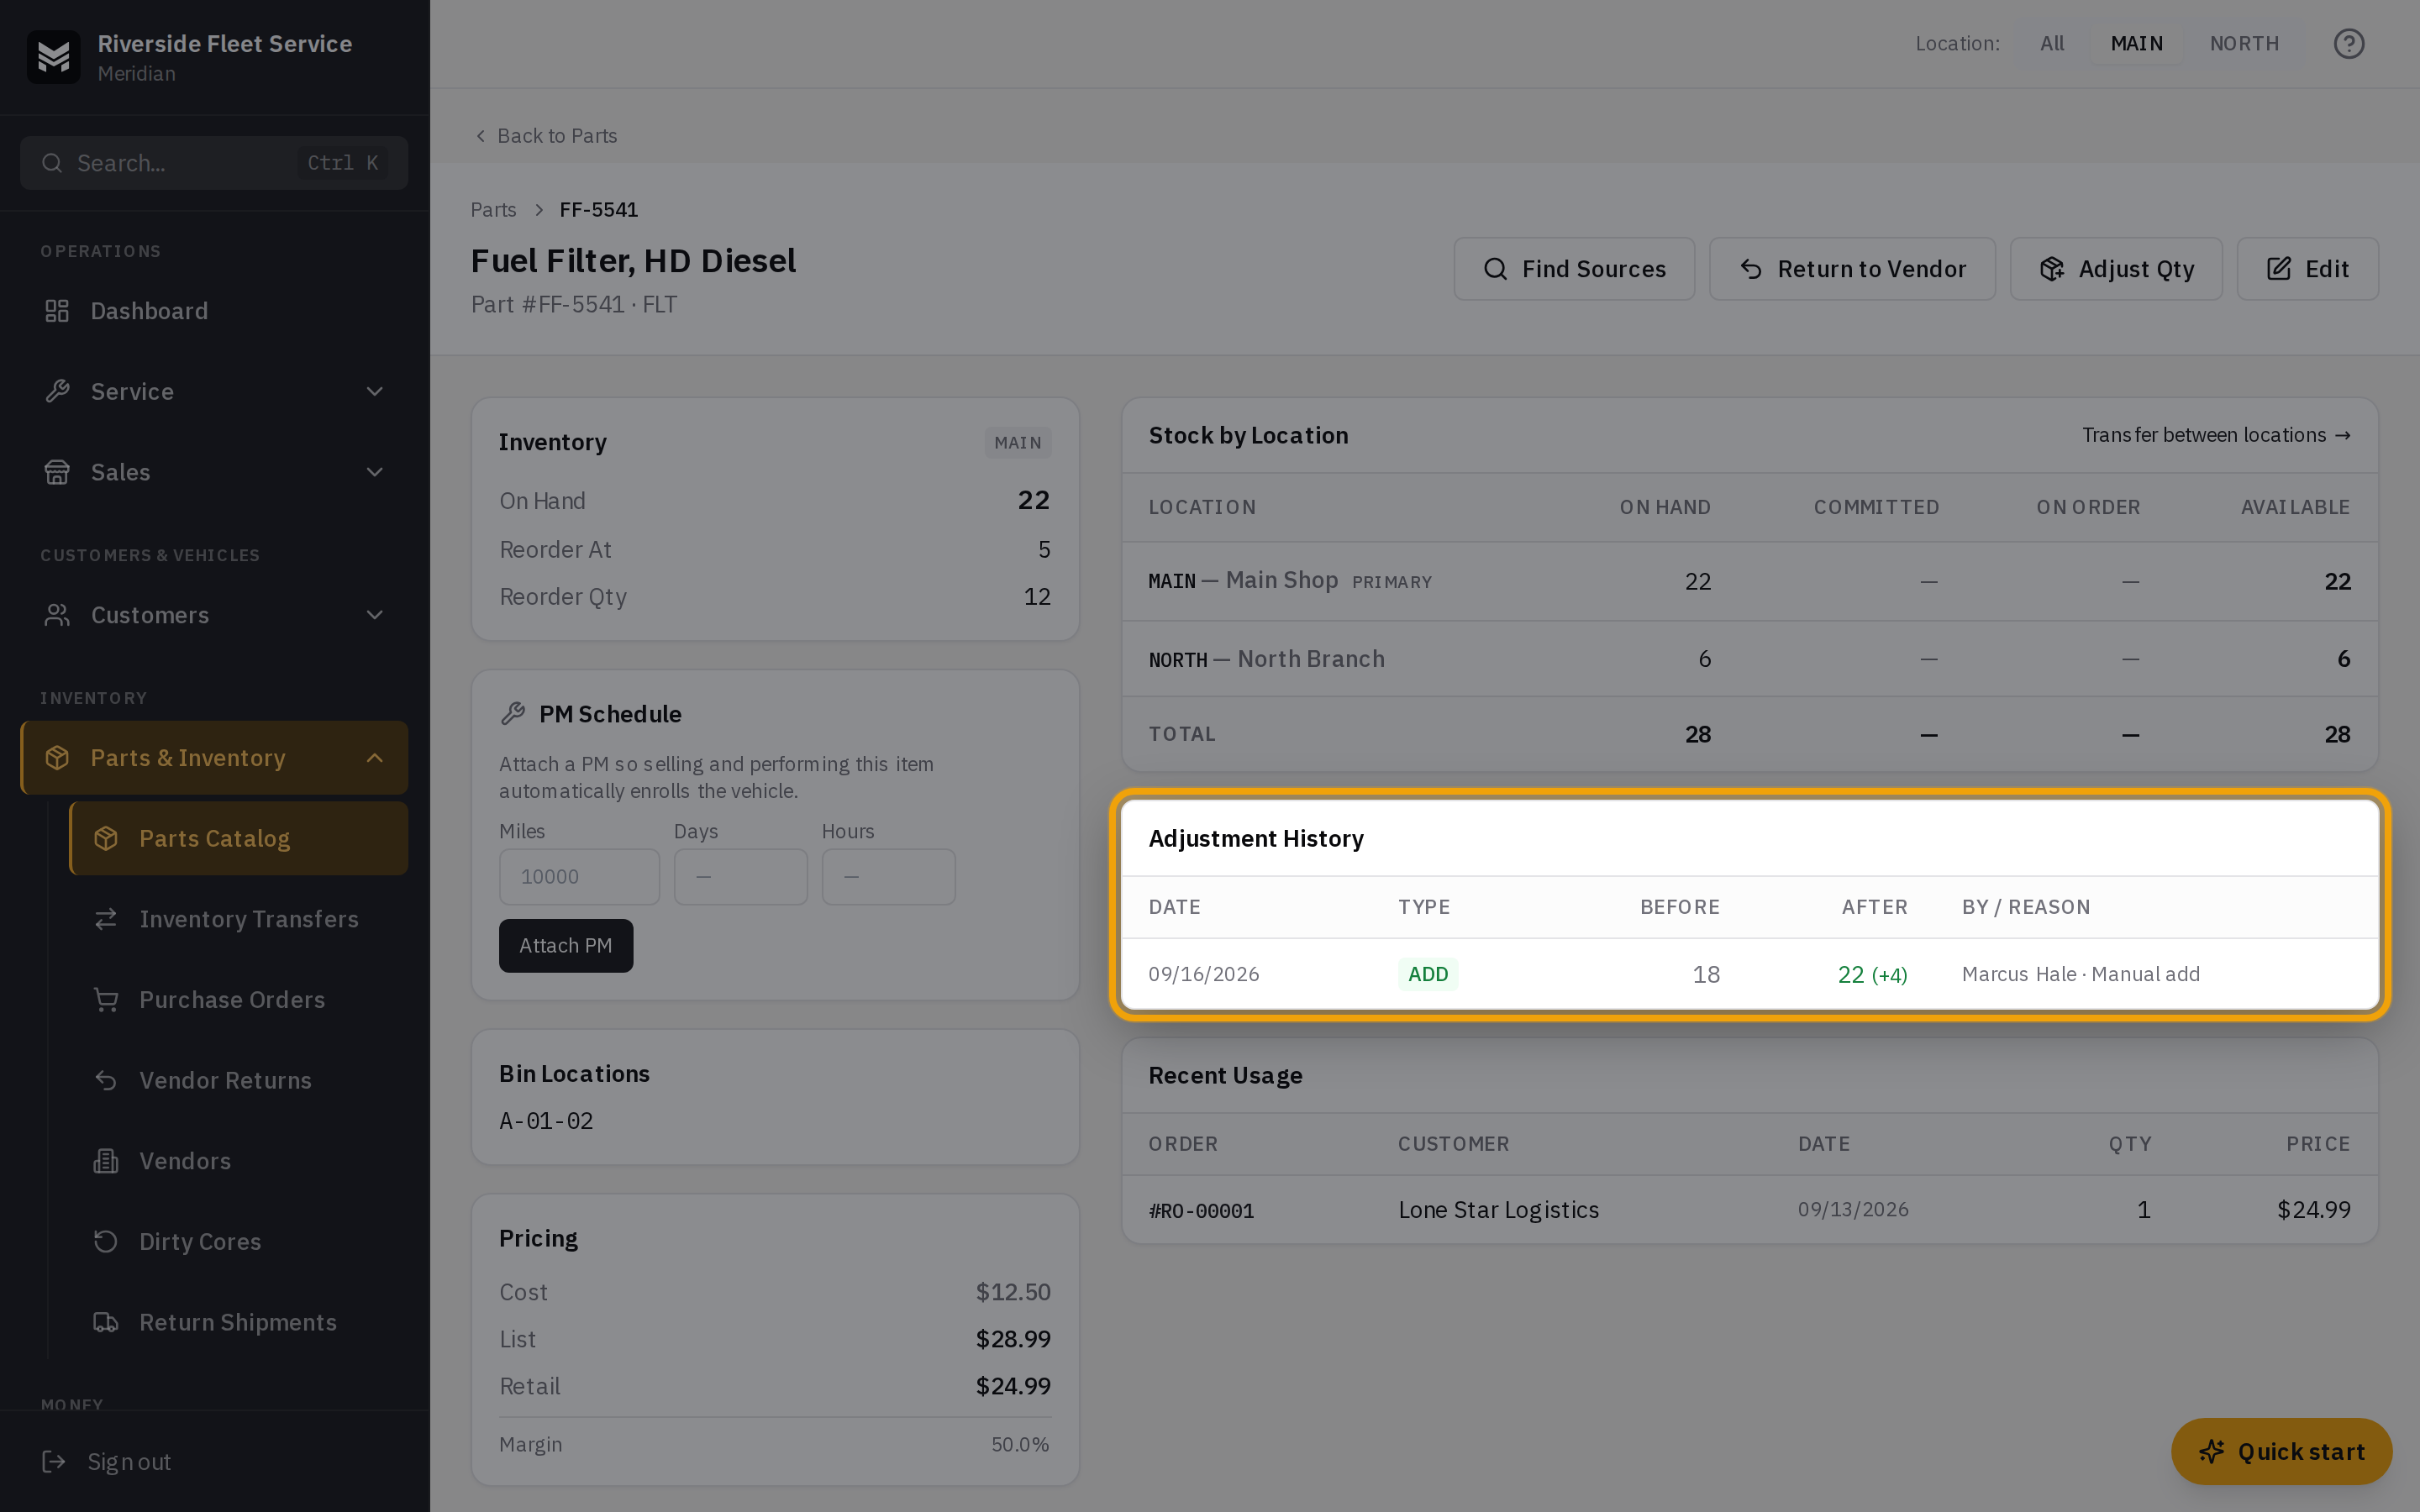Collapse the Parts & Inventory section chevron
The image size is (2420, 1512).
375,758
